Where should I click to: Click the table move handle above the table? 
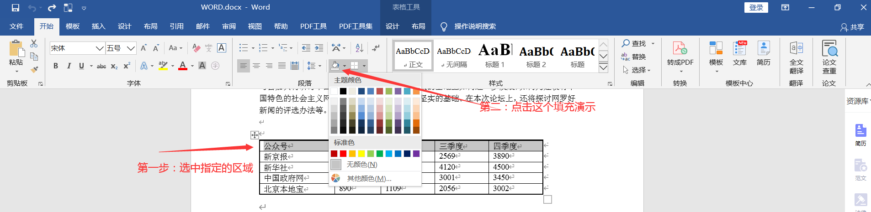(255, 135)
